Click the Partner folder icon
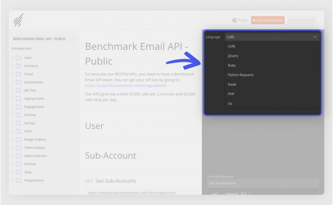 [19, 164]
